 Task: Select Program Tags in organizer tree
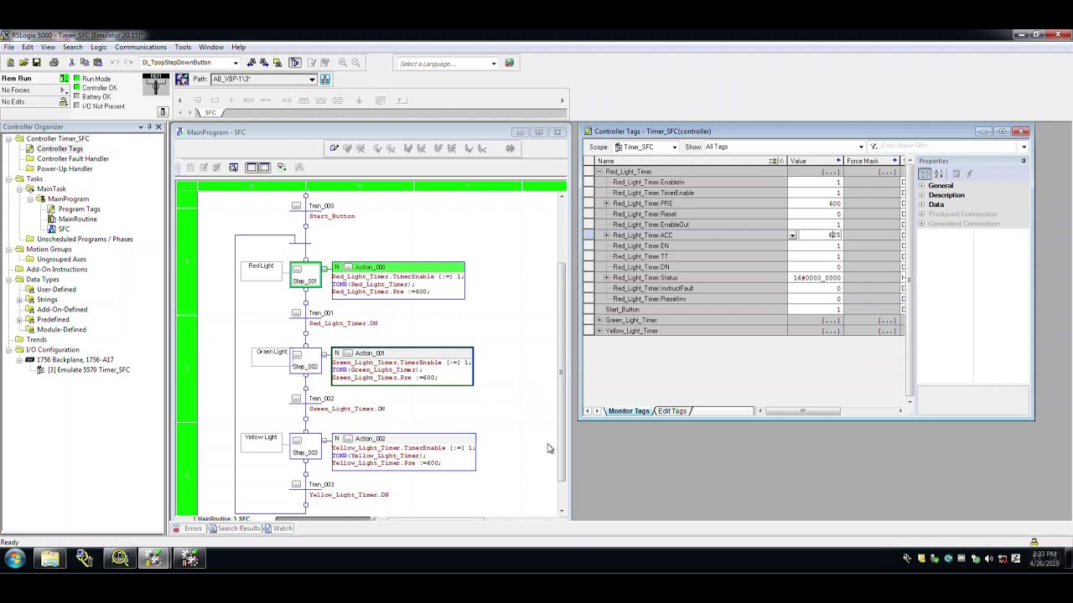(x=79, y=209)
